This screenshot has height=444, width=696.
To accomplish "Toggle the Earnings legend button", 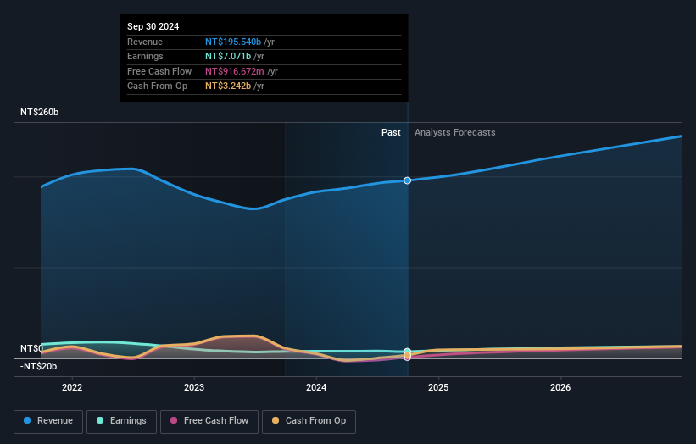I will coord(121,421).
